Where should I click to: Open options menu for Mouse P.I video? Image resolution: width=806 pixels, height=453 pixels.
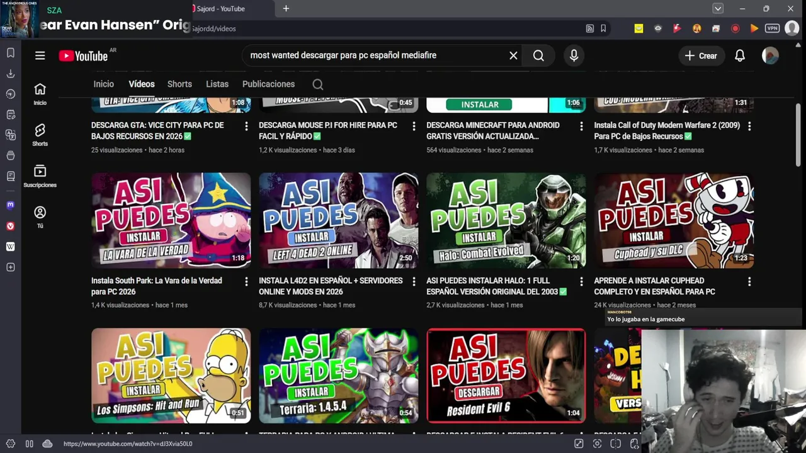click(414, 126)
